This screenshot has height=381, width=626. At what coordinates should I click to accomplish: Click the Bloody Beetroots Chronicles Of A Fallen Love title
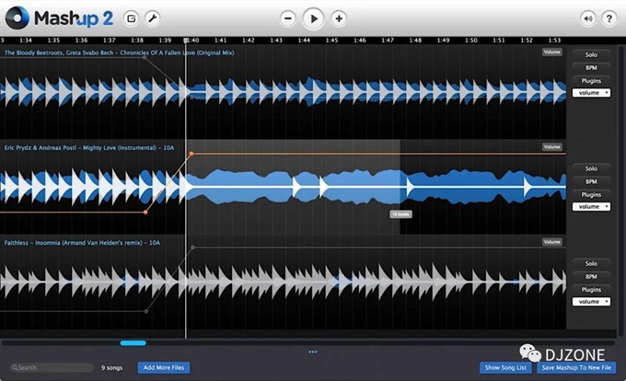pos(119,52)
